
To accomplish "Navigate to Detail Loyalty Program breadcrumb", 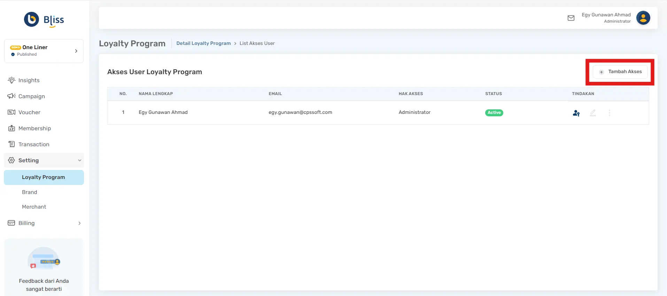I will [203, 44].
